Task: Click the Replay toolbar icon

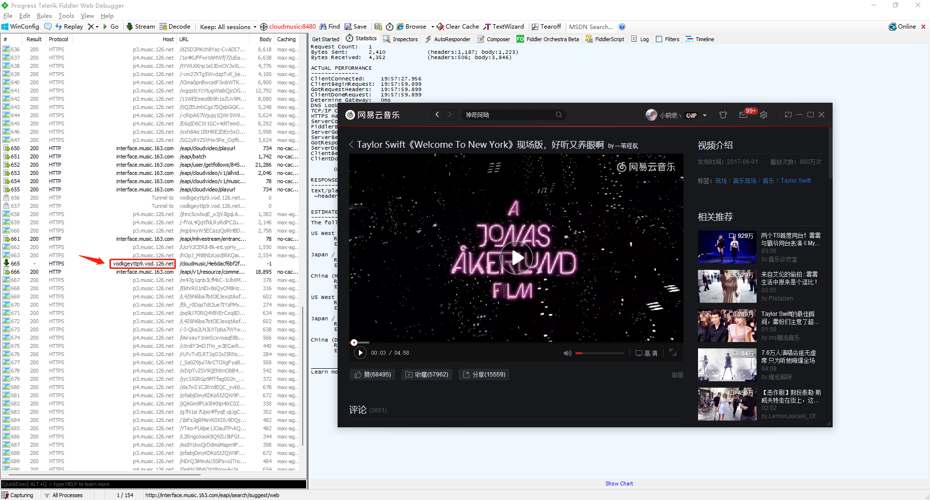Action: click(59, 27)
